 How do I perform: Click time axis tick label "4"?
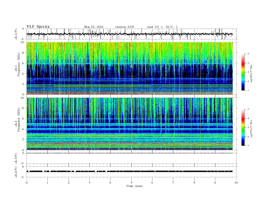coord(110,183)
